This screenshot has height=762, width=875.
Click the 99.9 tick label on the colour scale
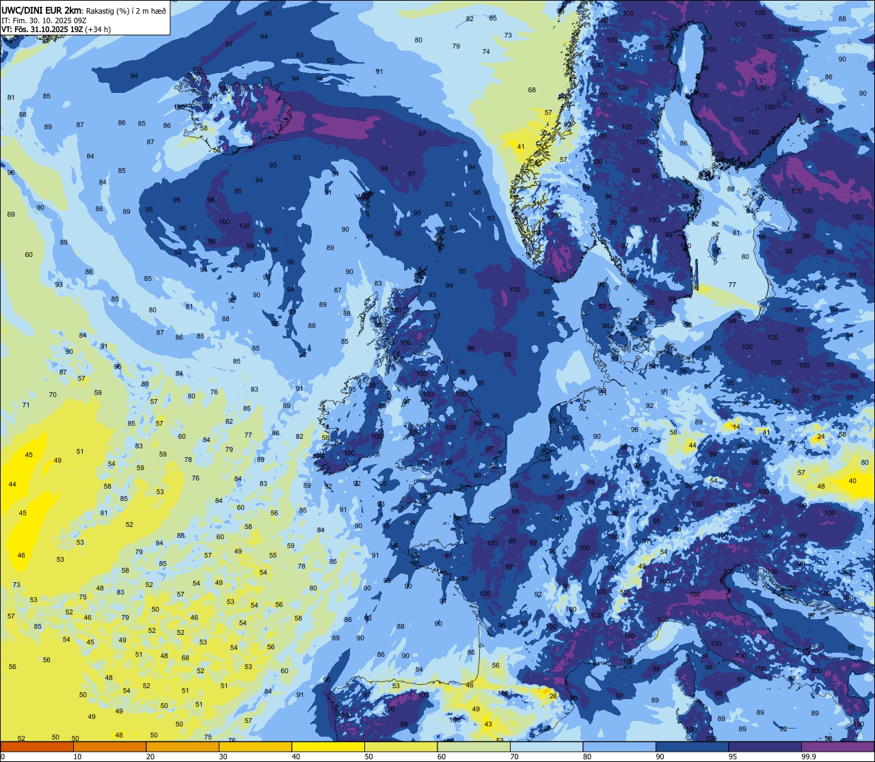coord(809,757)
